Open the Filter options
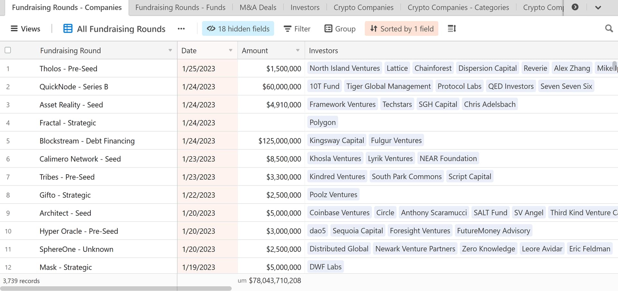Screen dimensions: 618x291 [297, 29]
